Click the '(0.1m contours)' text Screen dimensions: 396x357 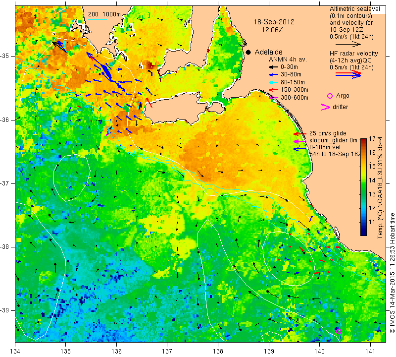tap(351, 16)
